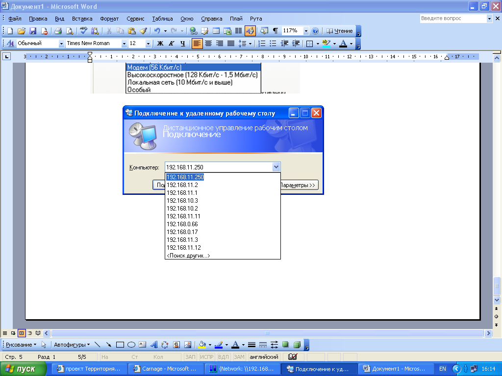Show document map icon
The width and height of the screenshot is (502, 376).
tap(264, 31)
